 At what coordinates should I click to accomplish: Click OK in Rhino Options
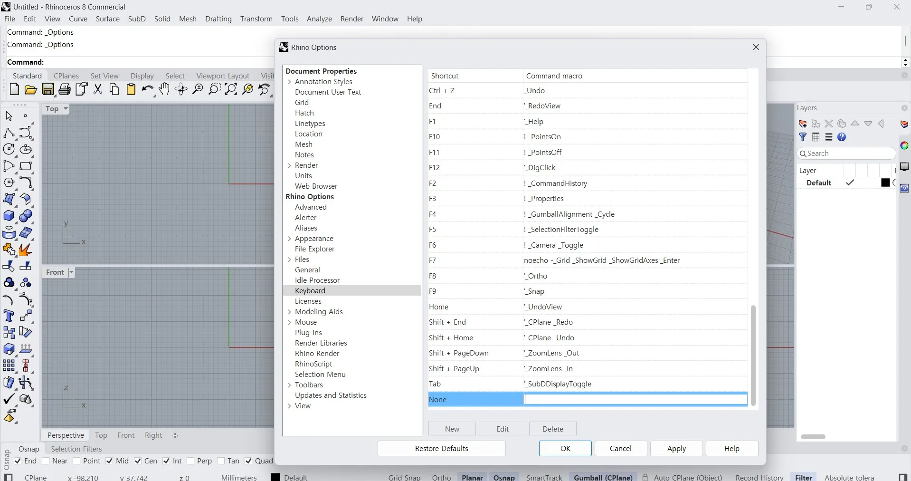565,449
